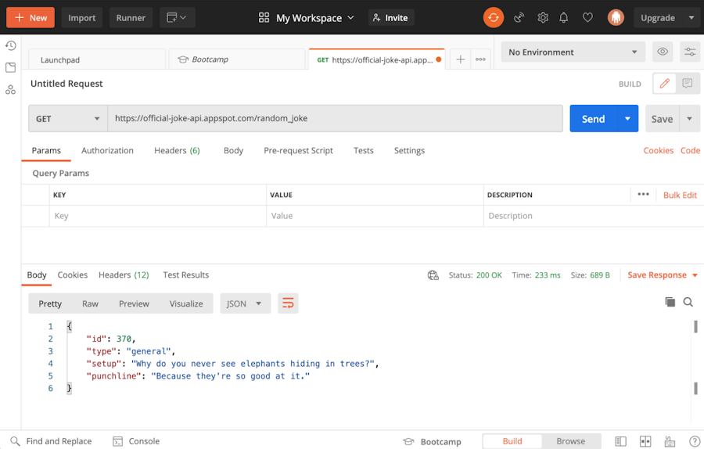Open the Save button dropdown arrow

pos(690,119)
